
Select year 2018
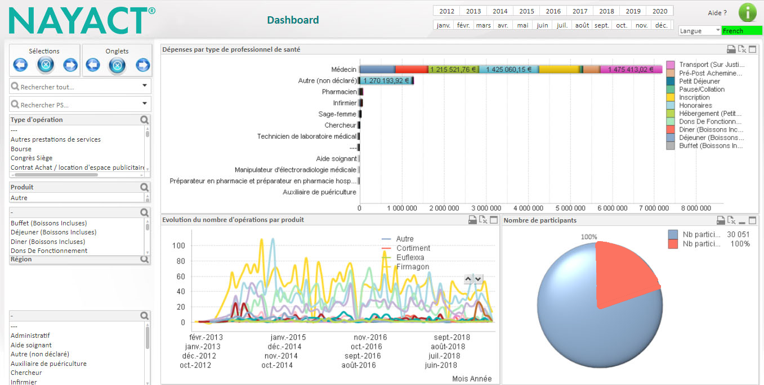(x=606, y=11)
